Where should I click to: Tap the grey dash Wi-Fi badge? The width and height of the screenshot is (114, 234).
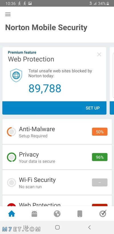[x=100, y=182]
